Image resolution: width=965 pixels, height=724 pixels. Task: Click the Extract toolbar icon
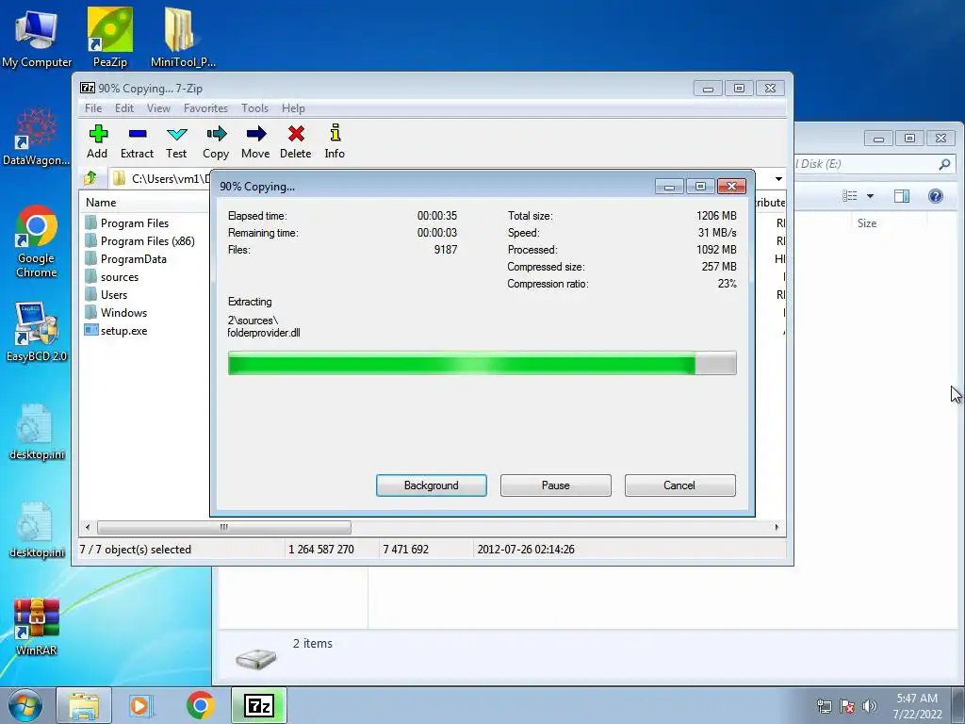coord(137,141)
